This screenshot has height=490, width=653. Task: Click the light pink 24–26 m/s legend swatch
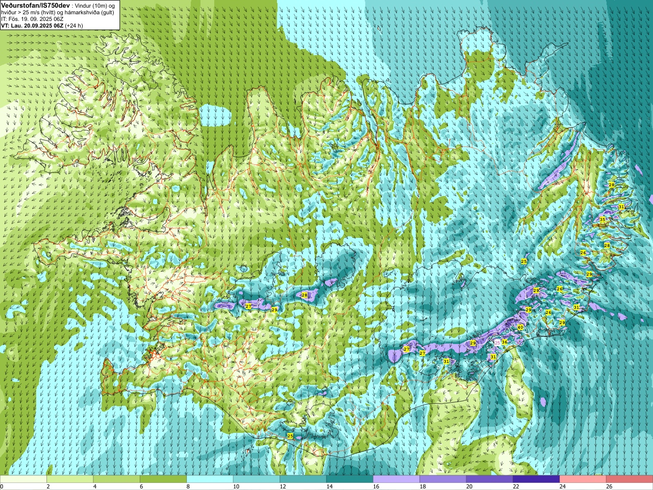[583, 479]
